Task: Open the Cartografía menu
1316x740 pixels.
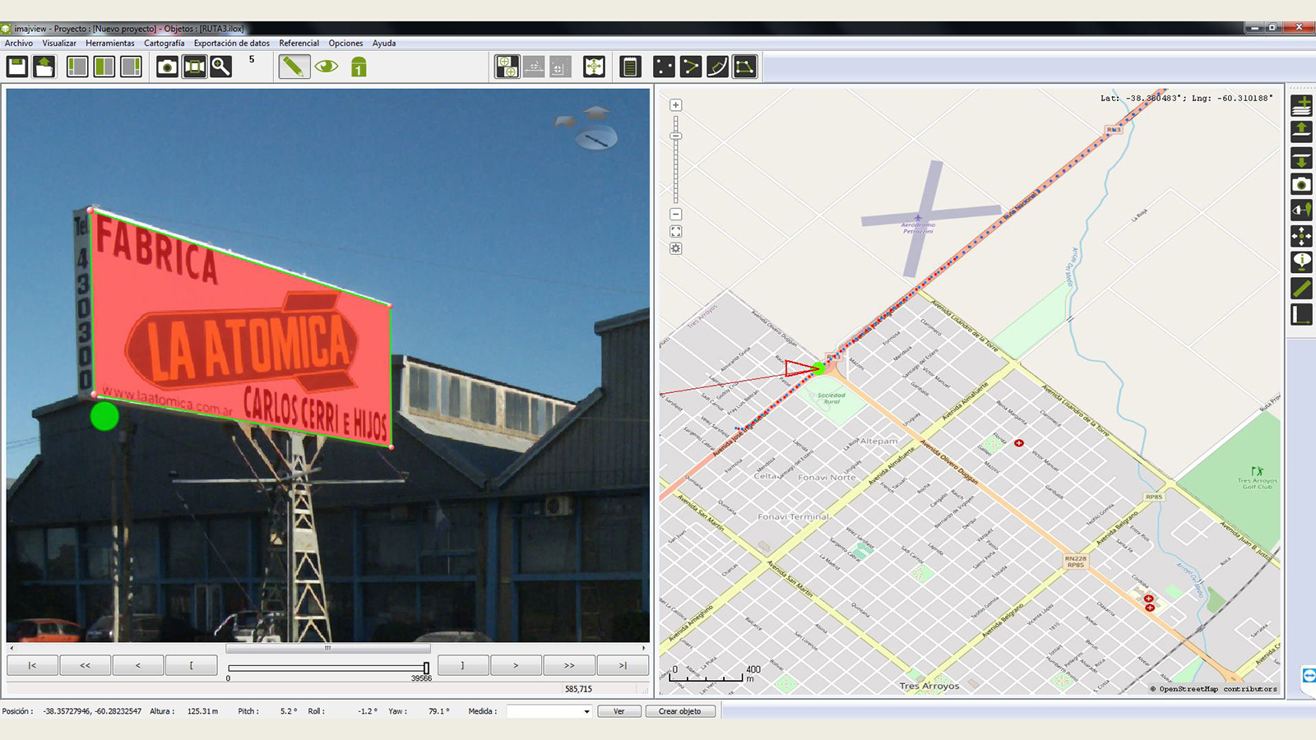Action: [x=164, y=43]
